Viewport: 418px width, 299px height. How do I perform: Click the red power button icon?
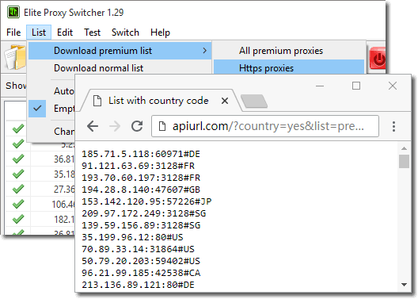377,58
